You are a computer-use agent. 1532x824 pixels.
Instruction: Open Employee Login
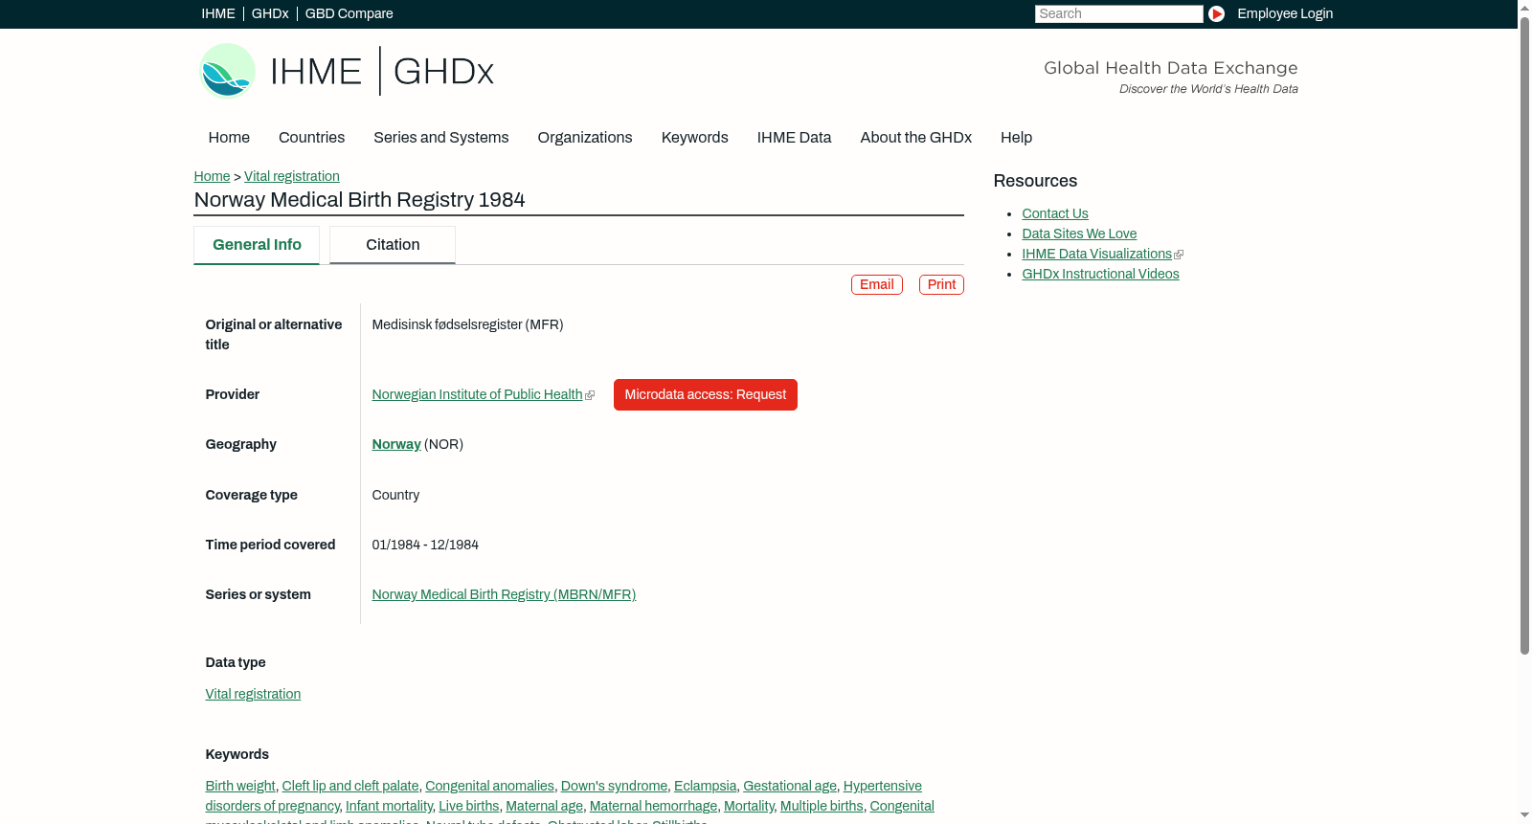1285,13
